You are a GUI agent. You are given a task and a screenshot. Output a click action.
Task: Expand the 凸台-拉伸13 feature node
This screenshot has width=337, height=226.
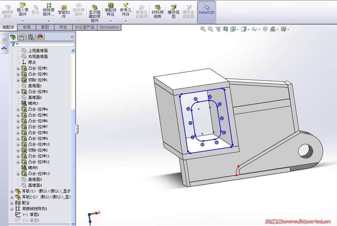(18, 174)
